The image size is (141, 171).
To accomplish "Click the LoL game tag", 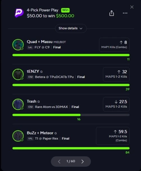I will (30, 47).
